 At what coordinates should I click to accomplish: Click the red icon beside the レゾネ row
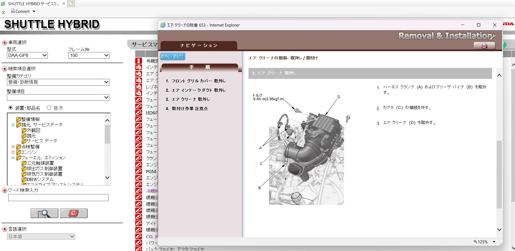tap(139, 87)
